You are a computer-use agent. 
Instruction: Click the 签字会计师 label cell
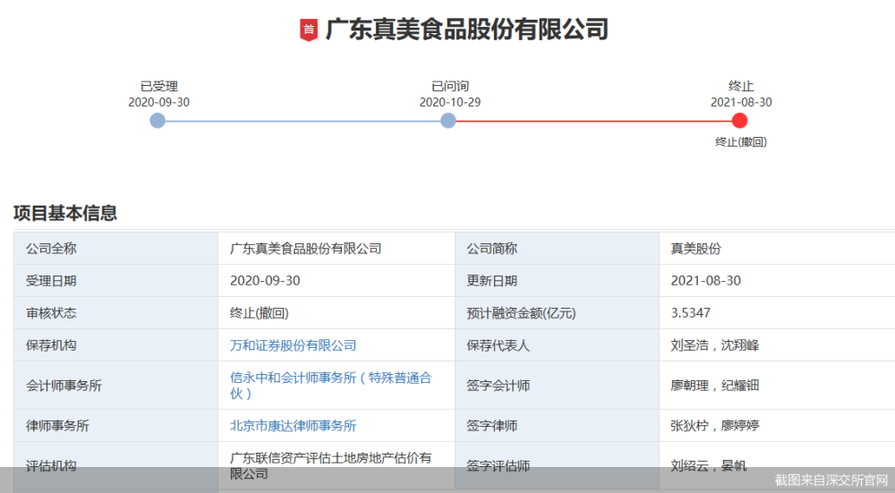click(x=557, y=385)
